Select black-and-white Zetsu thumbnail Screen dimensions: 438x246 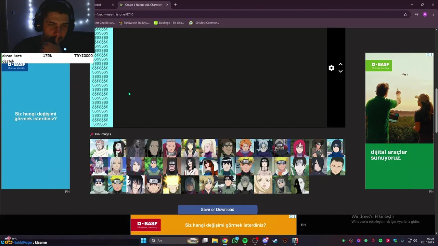[x=300, y=184]
